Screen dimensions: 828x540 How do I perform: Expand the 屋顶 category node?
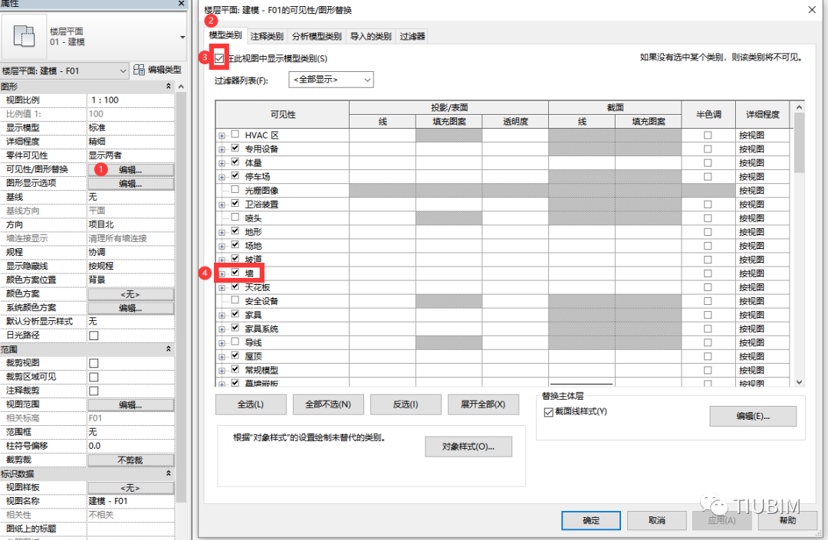pos(222,356)
